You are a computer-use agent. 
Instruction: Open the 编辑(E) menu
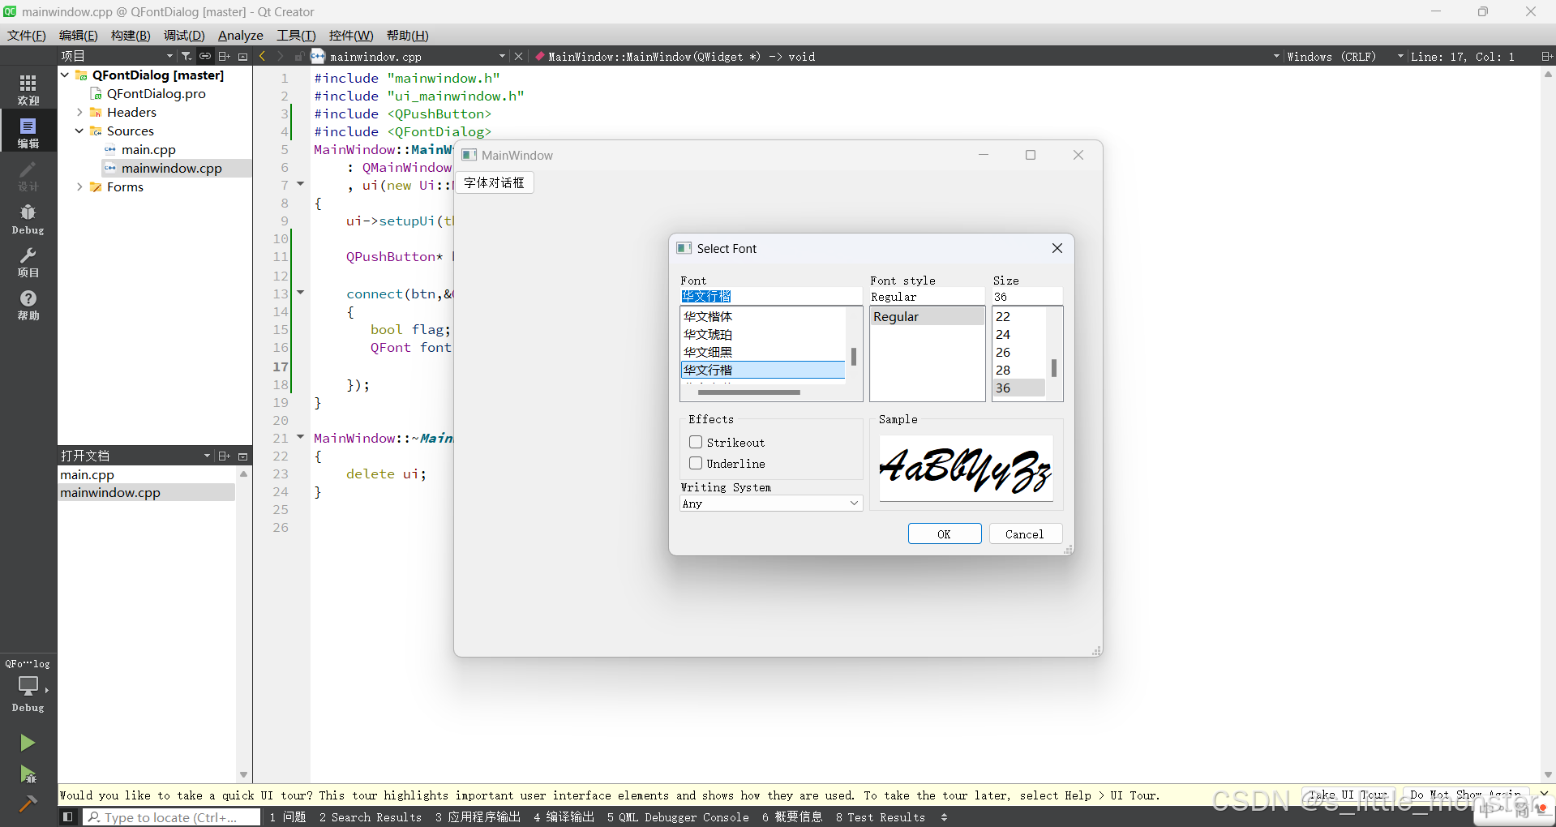coord(78,35)
